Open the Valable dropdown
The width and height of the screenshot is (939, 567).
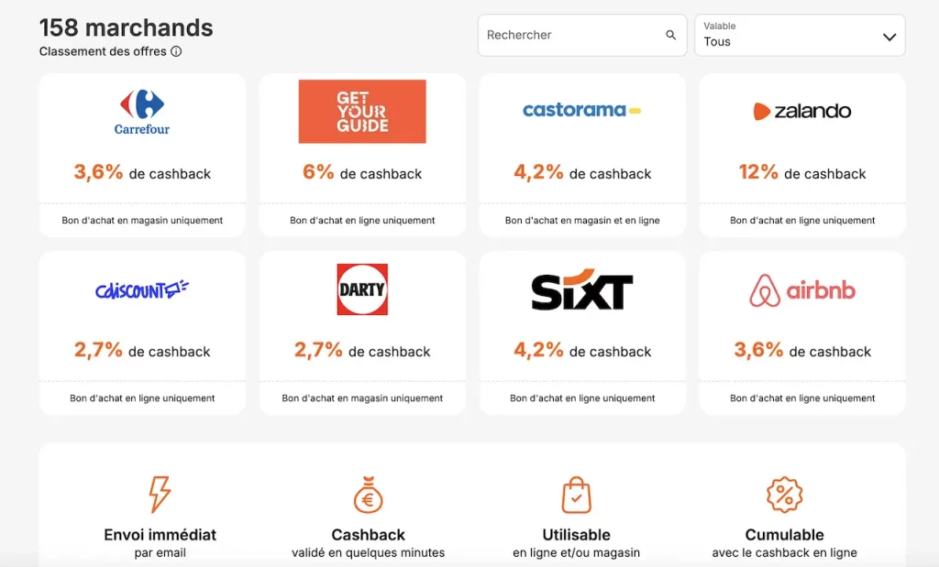[x=799, y=36]
